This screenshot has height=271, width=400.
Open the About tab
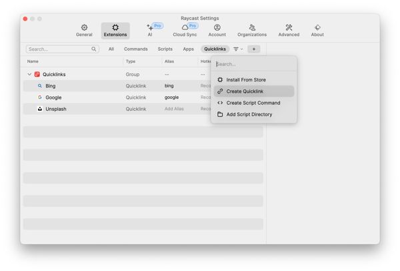pos(317,31)
